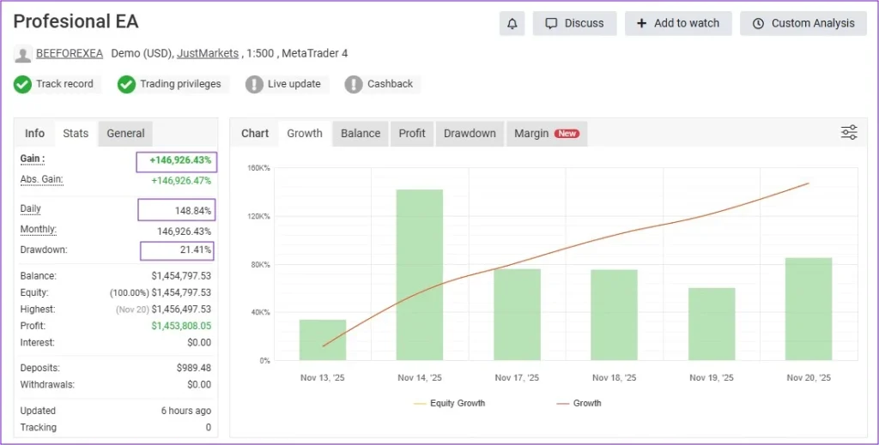The image size is (879, 445).
Task: Switch to the Stats tab
Action: coord(76,134)
